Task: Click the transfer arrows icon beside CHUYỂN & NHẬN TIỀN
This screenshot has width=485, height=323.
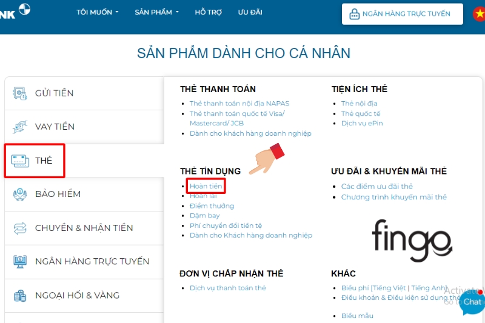Action: pos(20,228)
